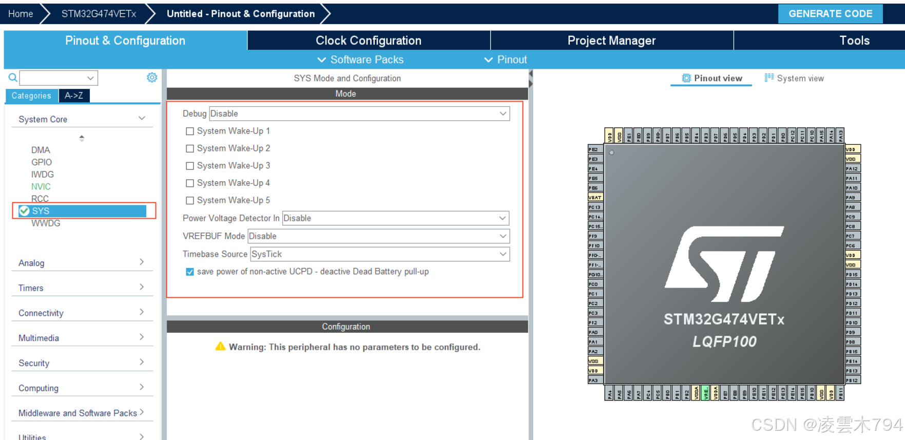Select the PA12 pin on the chip
Viewport: 905px width, 440px height.
click(853, 168)
